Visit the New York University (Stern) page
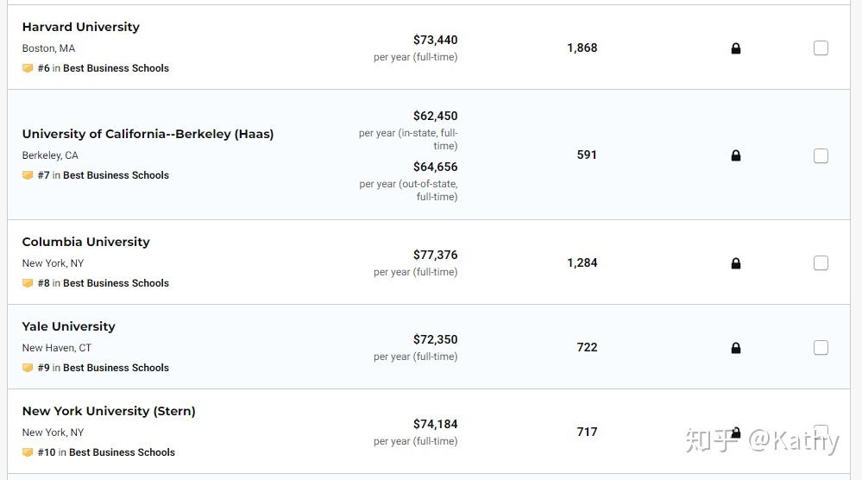Image resolution: width=862 pixels, height=480 pixels. (x=109, y=411)
